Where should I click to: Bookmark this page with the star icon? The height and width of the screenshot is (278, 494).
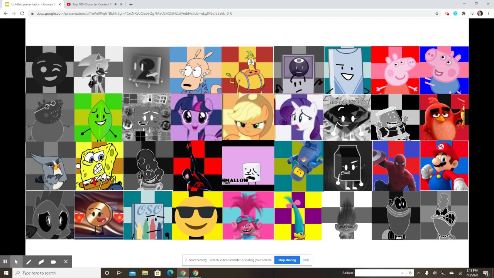[437, 13]
